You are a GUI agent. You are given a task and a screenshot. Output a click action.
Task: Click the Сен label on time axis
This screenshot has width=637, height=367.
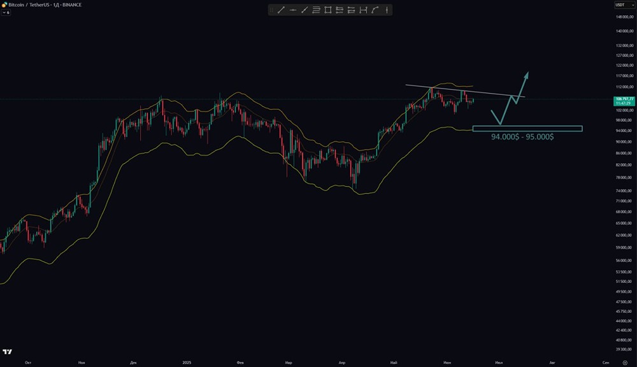[x=606, y=363]
